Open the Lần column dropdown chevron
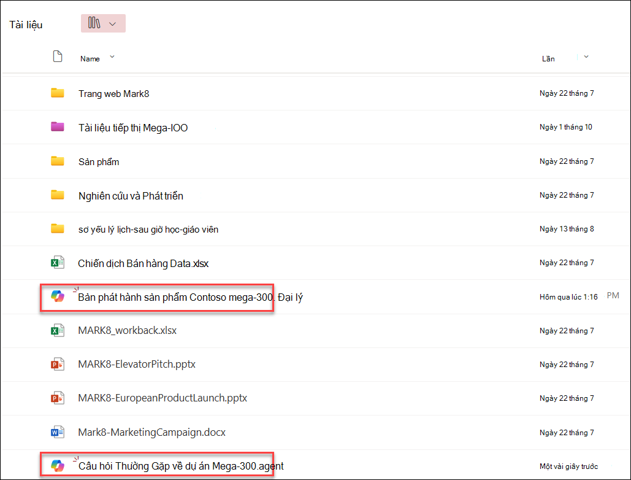Screen dimensions: 631x480 click(586, 57)
